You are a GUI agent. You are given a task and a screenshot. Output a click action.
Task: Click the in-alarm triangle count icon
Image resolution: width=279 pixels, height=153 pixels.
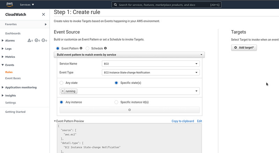coord(29,41)
